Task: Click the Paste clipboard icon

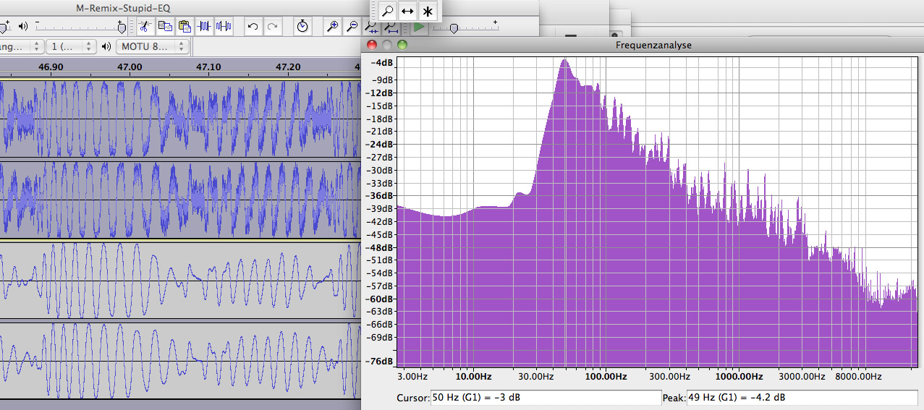Action: click(x=185, y=26)
